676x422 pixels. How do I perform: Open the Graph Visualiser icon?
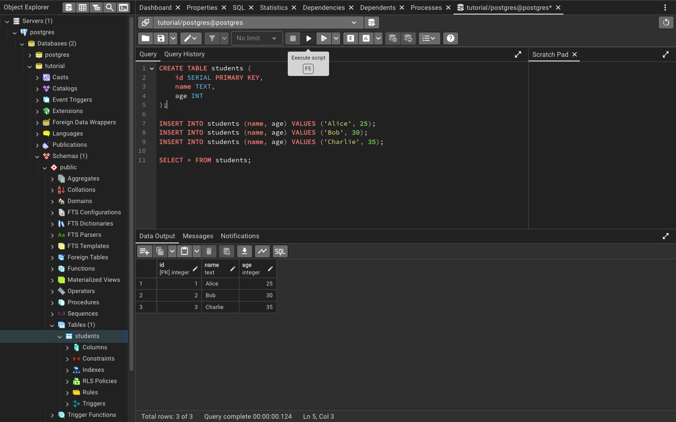point(262,251)
